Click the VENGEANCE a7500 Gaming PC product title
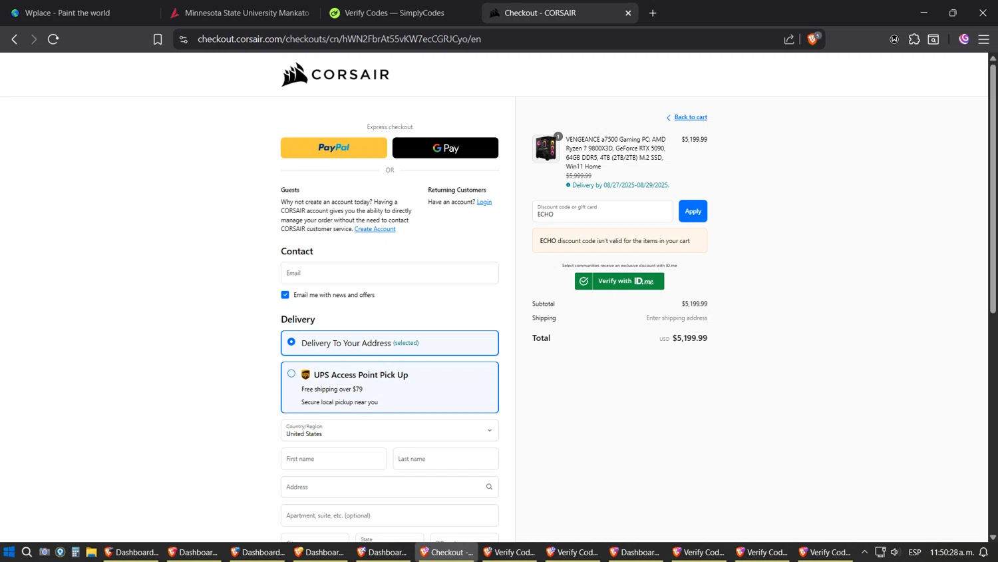The image size is (998, 562). [616, 153]
